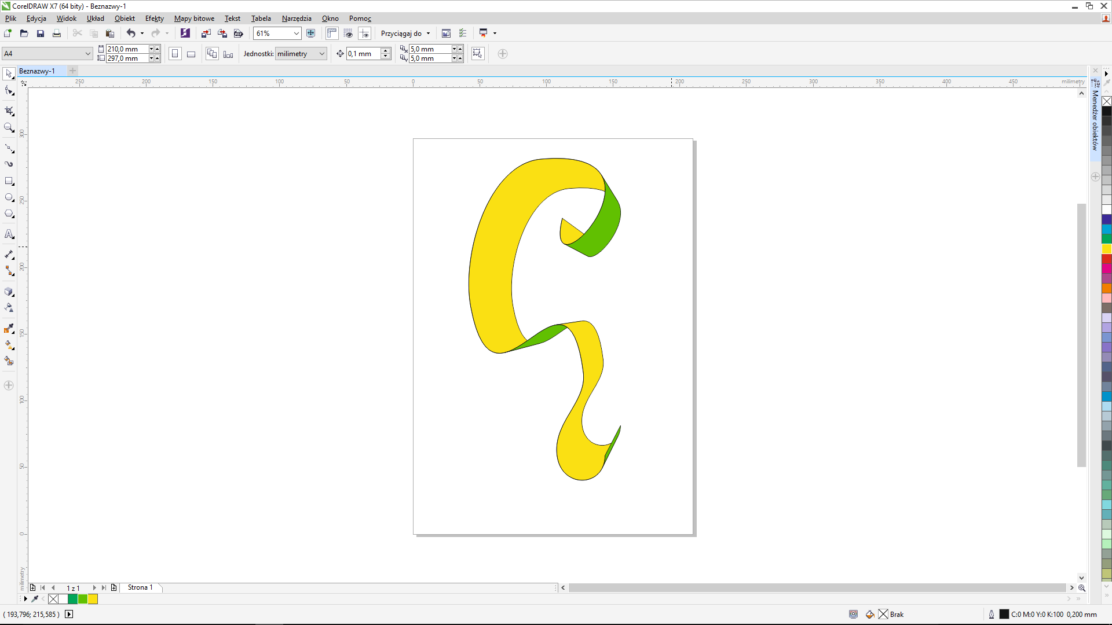
Task: Select the Interactive Fill tool
Action: click(x=9, y=345)
